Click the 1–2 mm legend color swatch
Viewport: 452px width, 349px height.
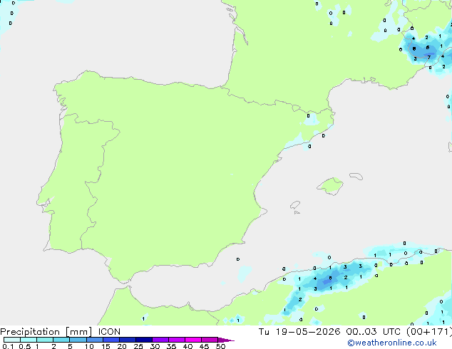tap(45, 340)
